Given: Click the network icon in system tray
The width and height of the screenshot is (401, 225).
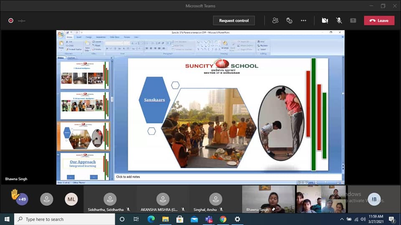Looking at the screenshot, I should tap(356, 219).
